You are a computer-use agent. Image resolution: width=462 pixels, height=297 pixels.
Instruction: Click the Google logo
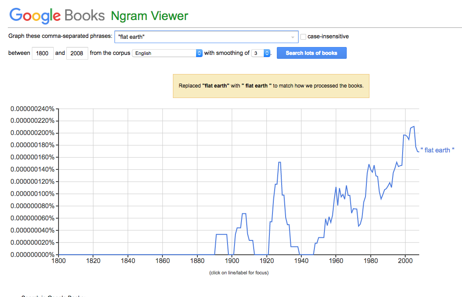pos(35,16)
